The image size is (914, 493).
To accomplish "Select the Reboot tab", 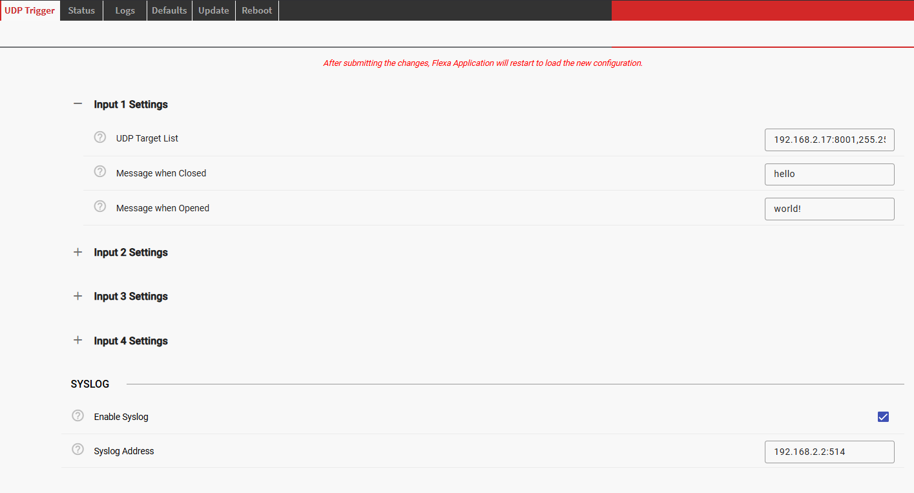I will click(257, 10).
